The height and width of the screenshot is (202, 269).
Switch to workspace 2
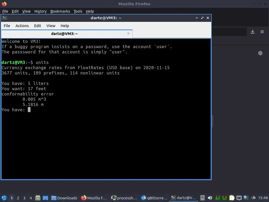(x=18, y=198)
